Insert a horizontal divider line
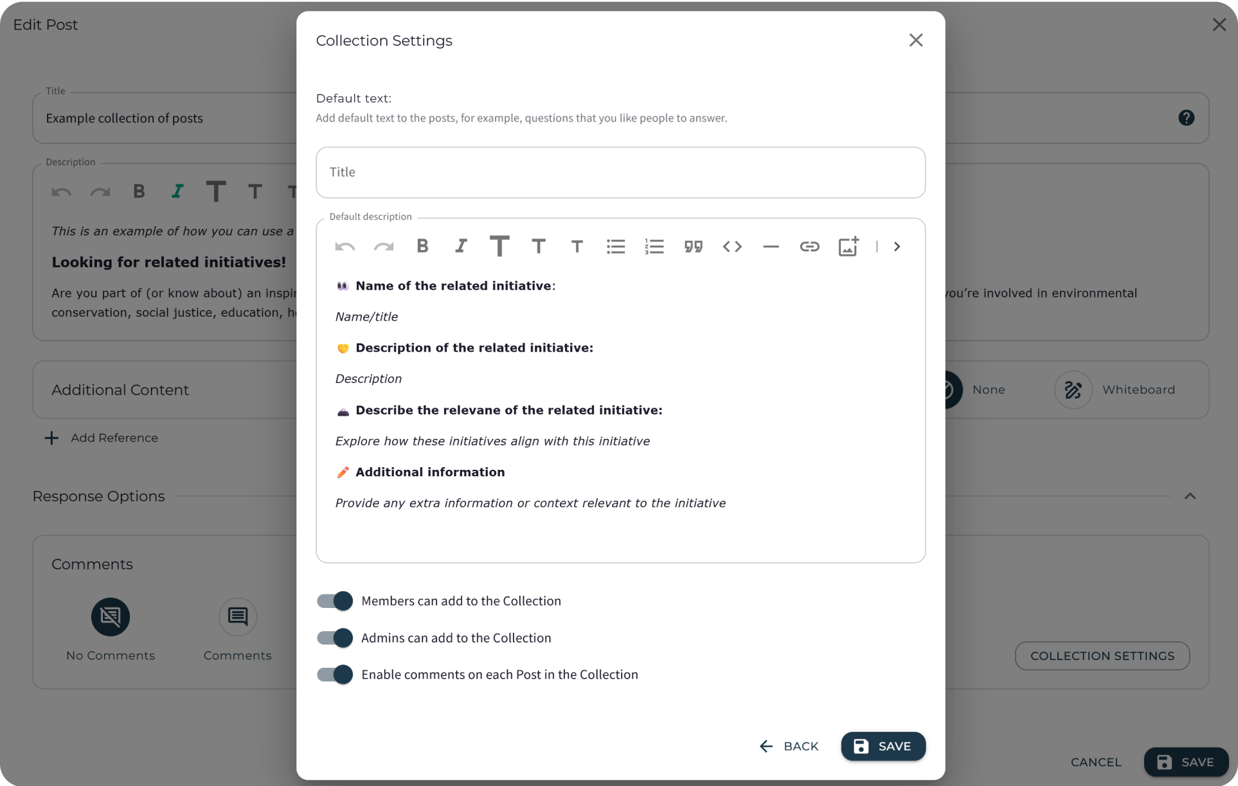This screenshot has height=786, width=1238. click(770, 246)
